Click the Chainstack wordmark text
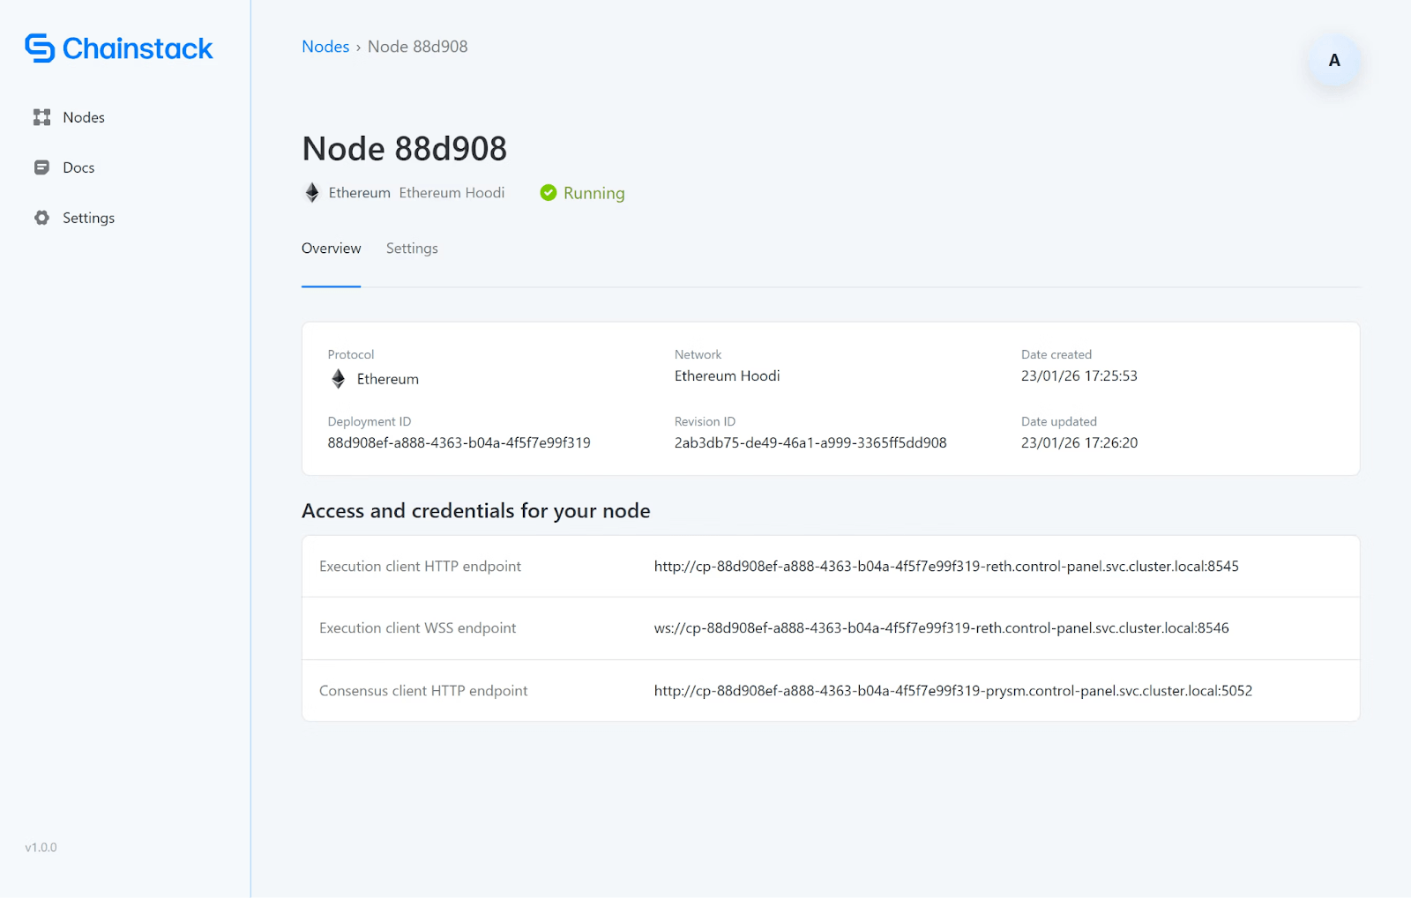Viewport: 1411px width, 898px height. (x=138, y=48)
